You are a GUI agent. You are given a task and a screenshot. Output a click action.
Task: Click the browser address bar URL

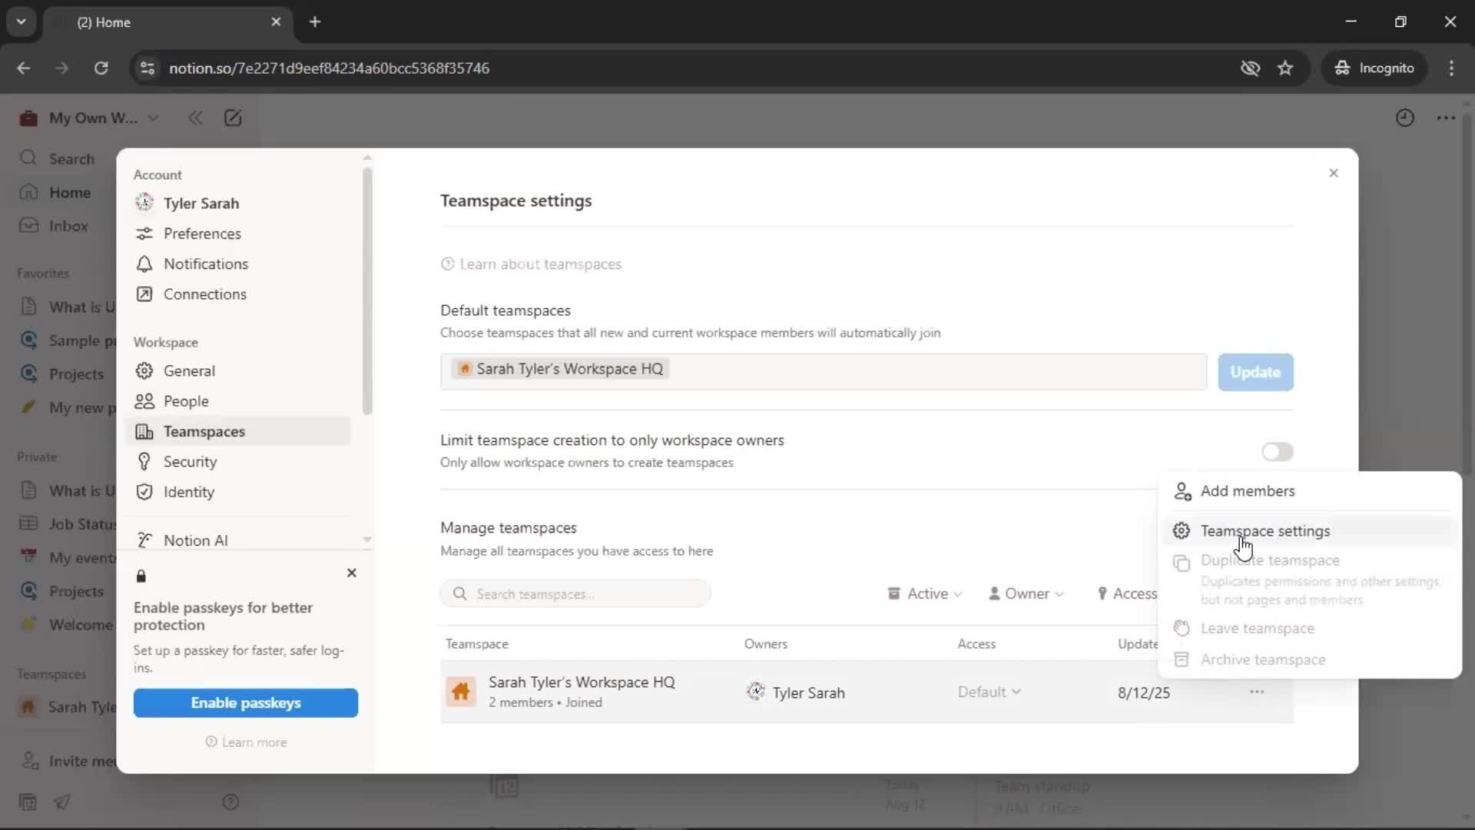pos(329,68)
